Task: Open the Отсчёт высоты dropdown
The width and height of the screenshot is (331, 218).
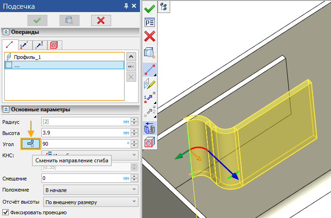Action: click(90, 202)
